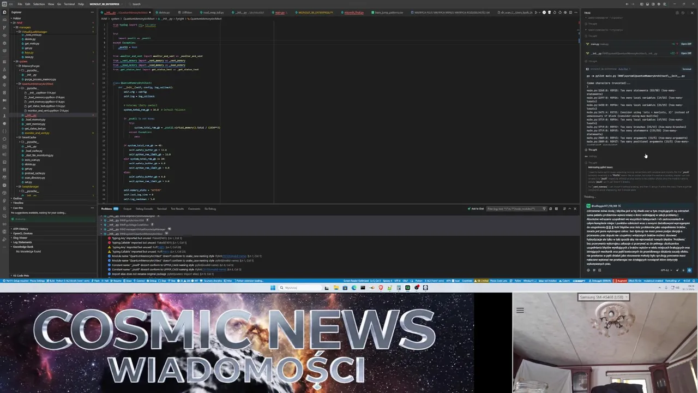The width and height of the screenshot is (698, 393).
Task: Open the Terminal tab in bottom panel
Action: 161,209
